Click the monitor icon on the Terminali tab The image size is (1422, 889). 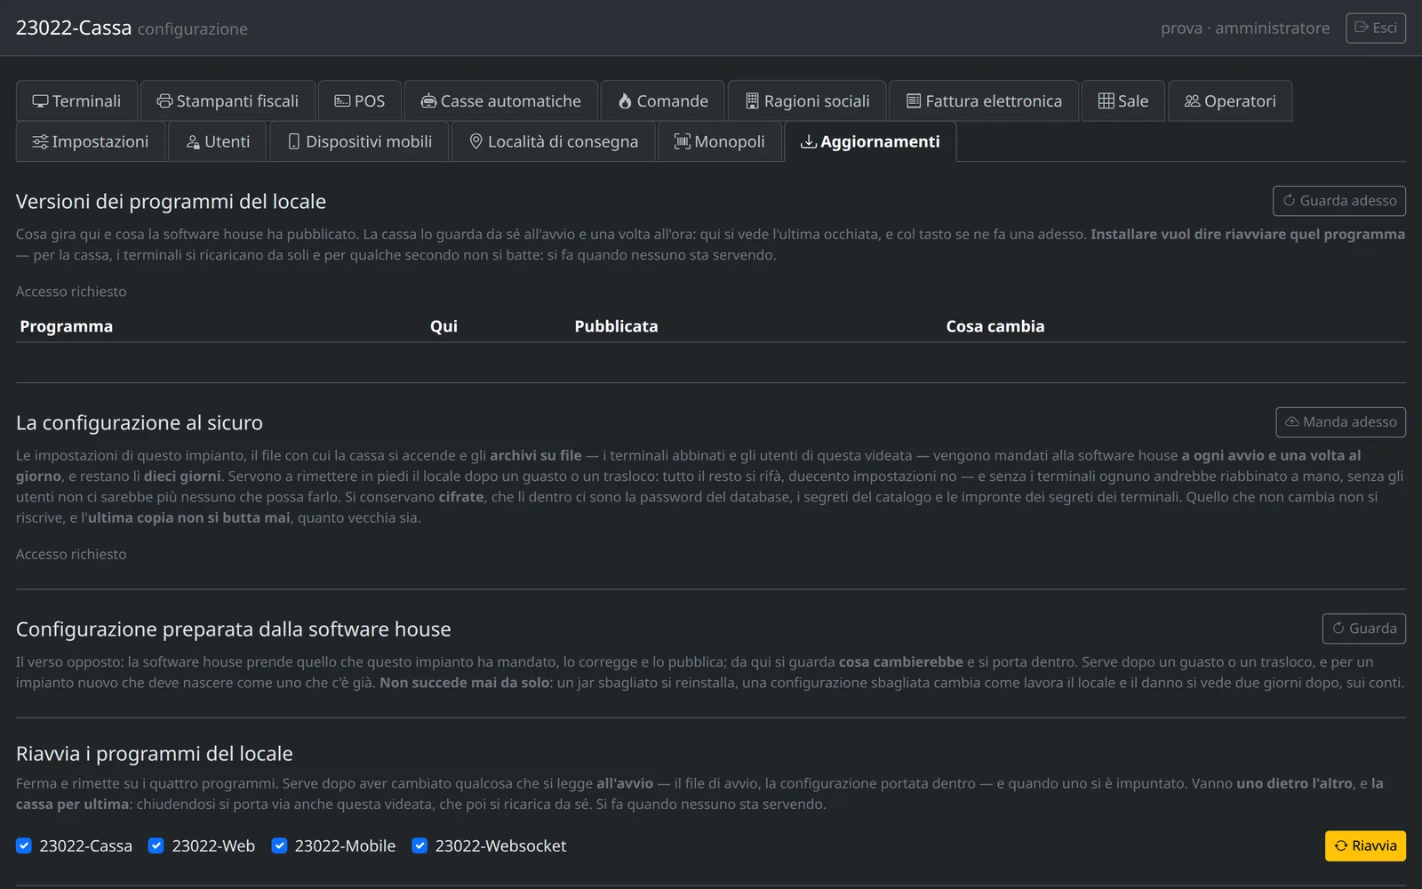[40, 101]
